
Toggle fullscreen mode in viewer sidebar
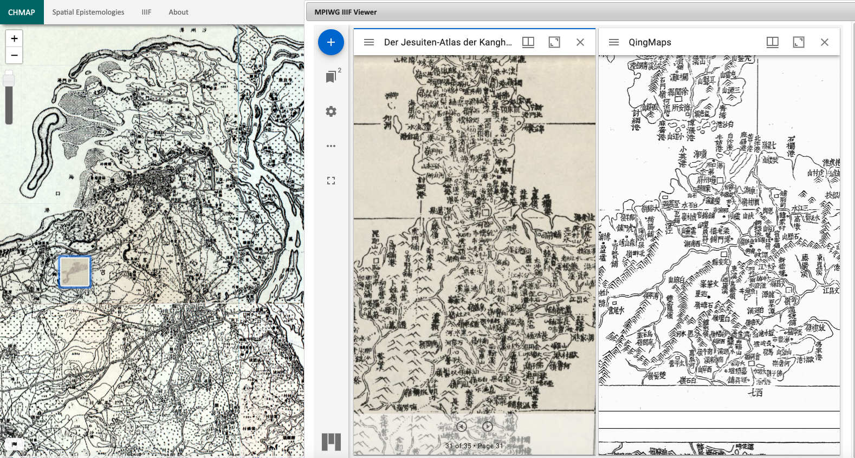331,181
